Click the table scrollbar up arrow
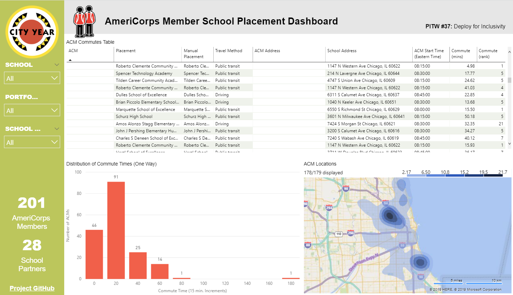The height and width of the screenshot is (295, 513). coord(509,52)
